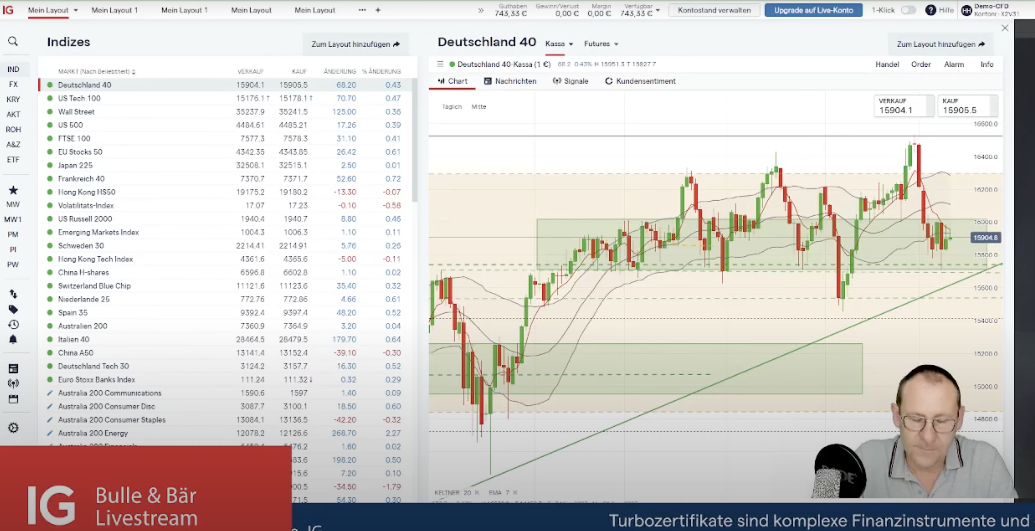Image resolution: width=1035 pixels, height=531 pixels.
Task: Open economic calendar icon in sidebar
Action: coord(13,399)
